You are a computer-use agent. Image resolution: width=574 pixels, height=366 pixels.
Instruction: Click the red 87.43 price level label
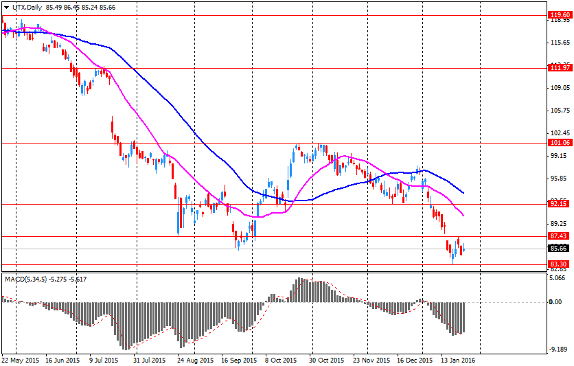point(559,236)
